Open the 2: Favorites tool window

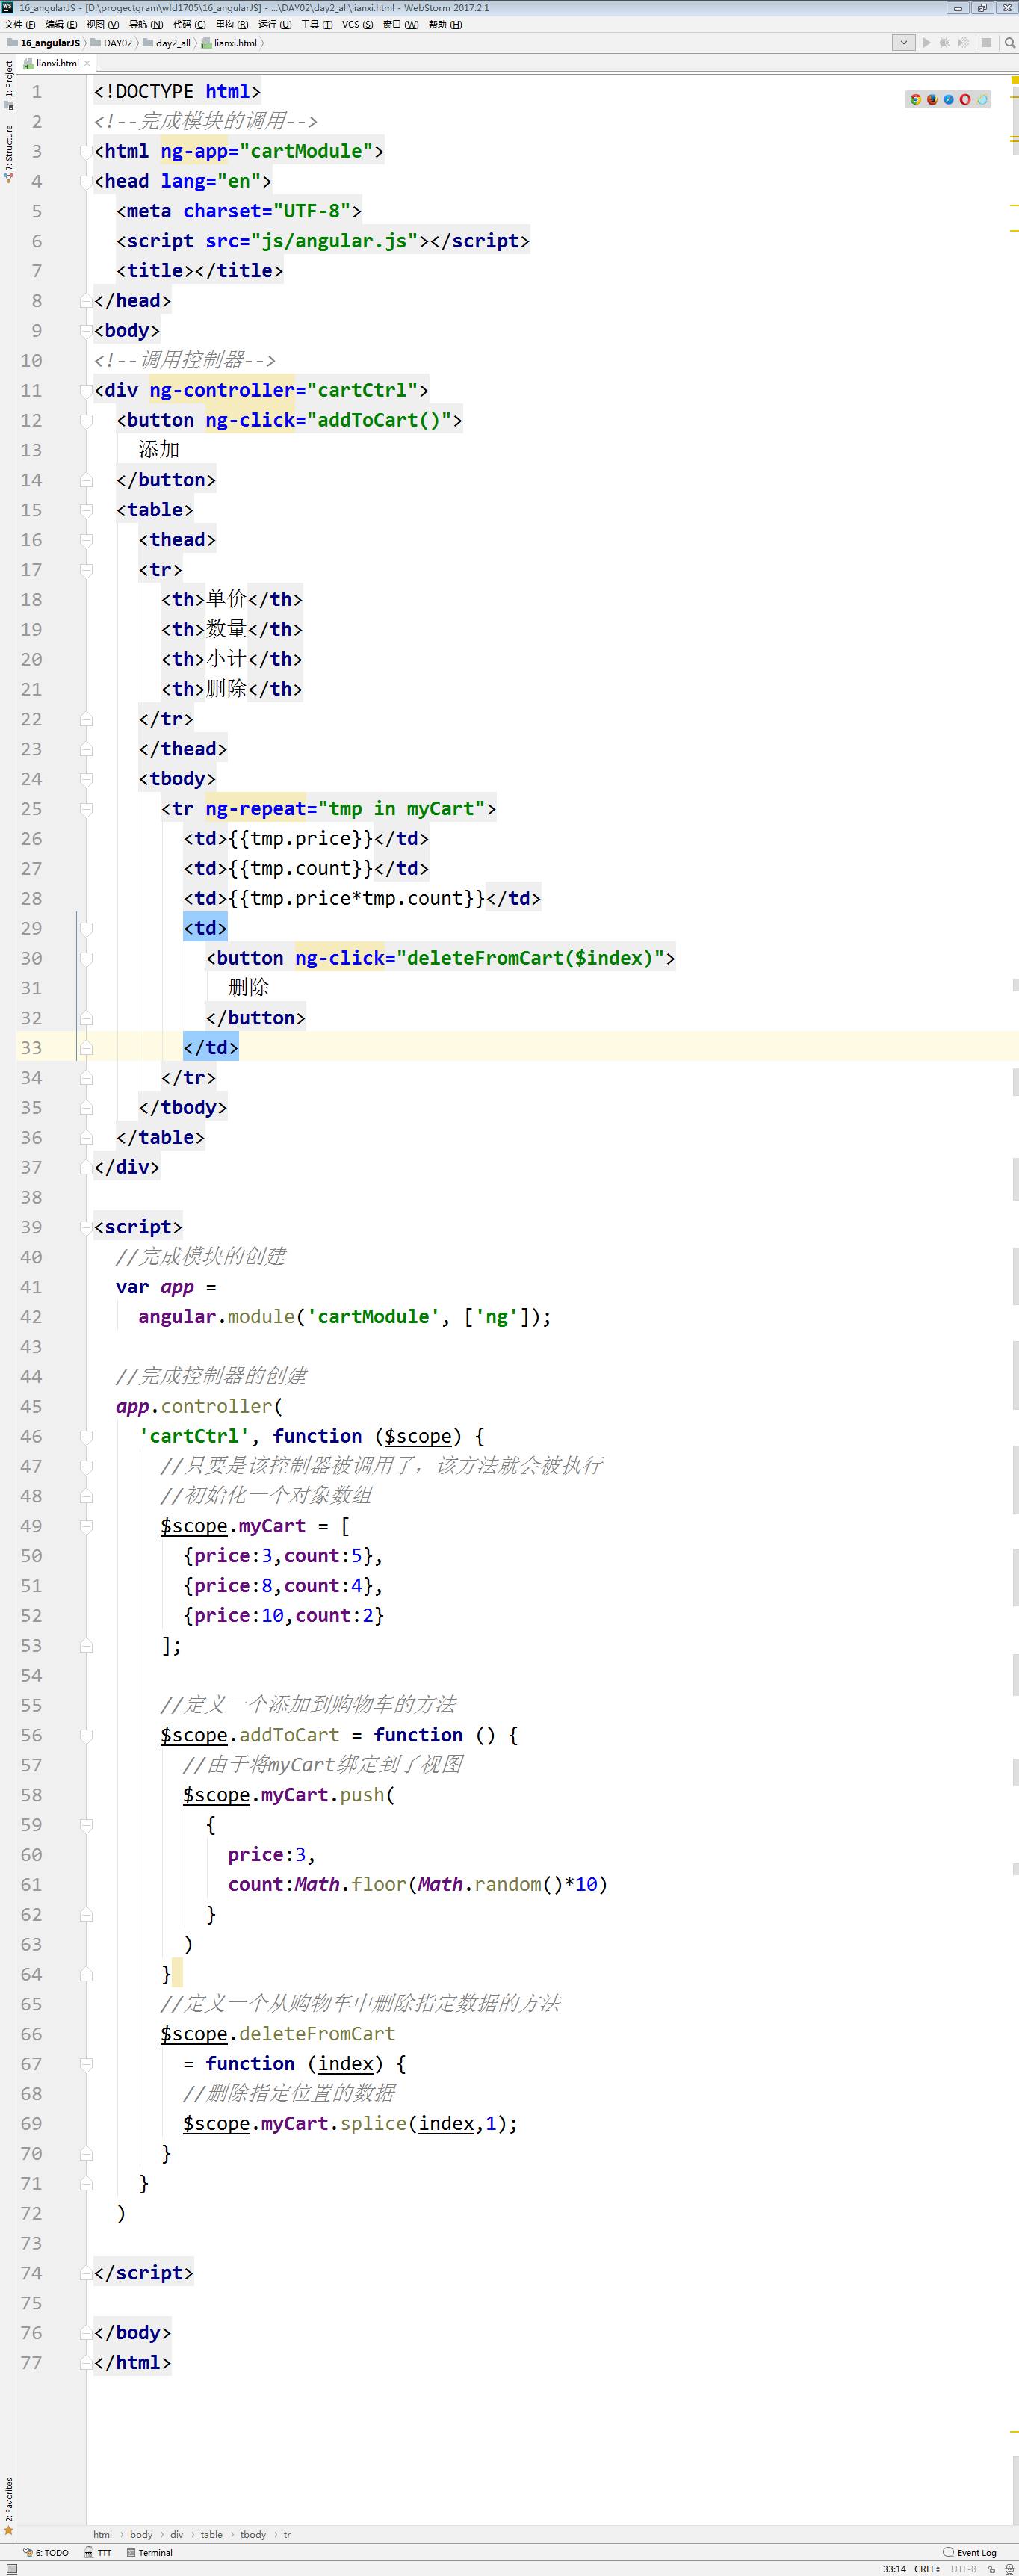click(x=8, y=2506)
